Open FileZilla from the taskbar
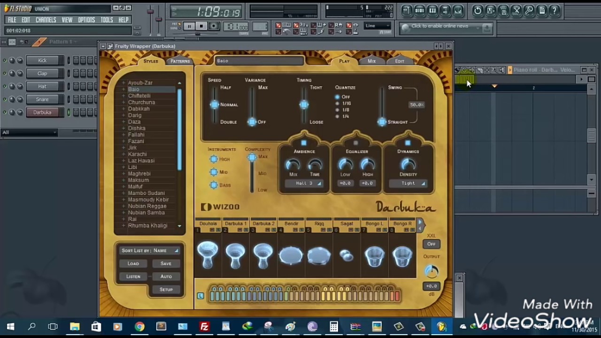 (x=204, y=327)
